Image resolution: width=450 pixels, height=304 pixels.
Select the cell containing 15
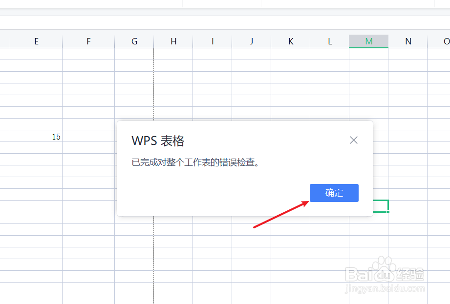click(x=36, y=136)
